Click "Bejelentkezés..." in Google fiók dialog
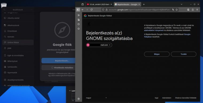The image size is (203, 103). click(x=58, y=60)
